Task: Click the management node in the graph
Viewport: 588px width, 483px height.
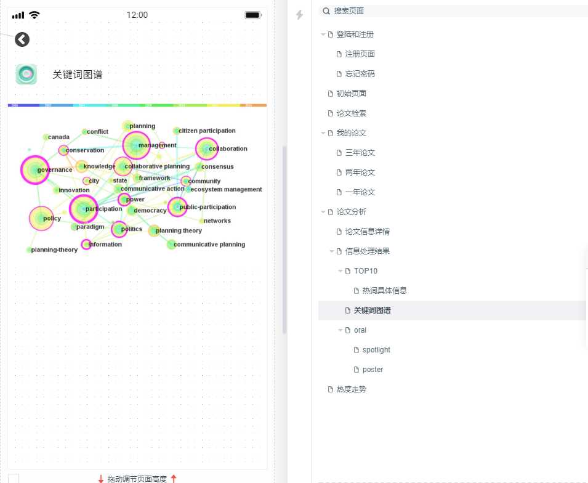Action: [137, 145]
